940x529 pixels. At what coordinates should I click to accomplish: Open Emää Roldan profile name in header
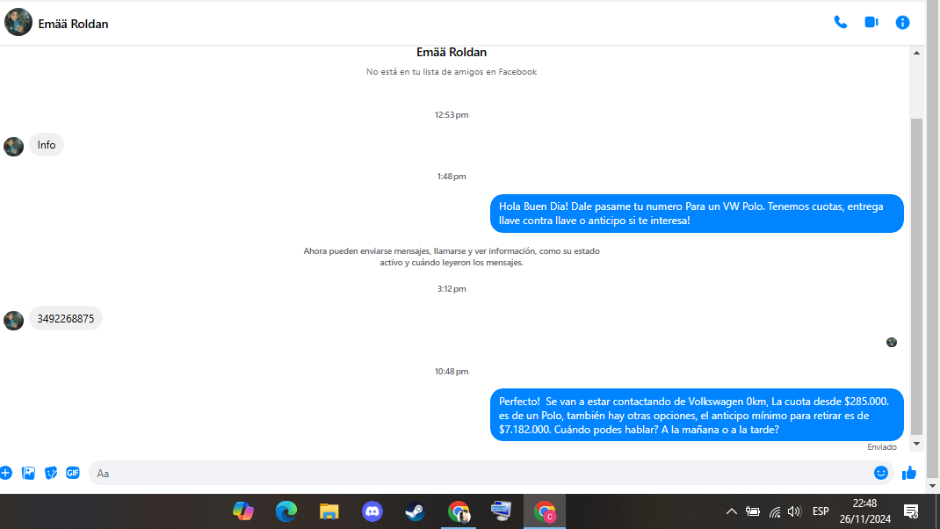tap(73, 24)
